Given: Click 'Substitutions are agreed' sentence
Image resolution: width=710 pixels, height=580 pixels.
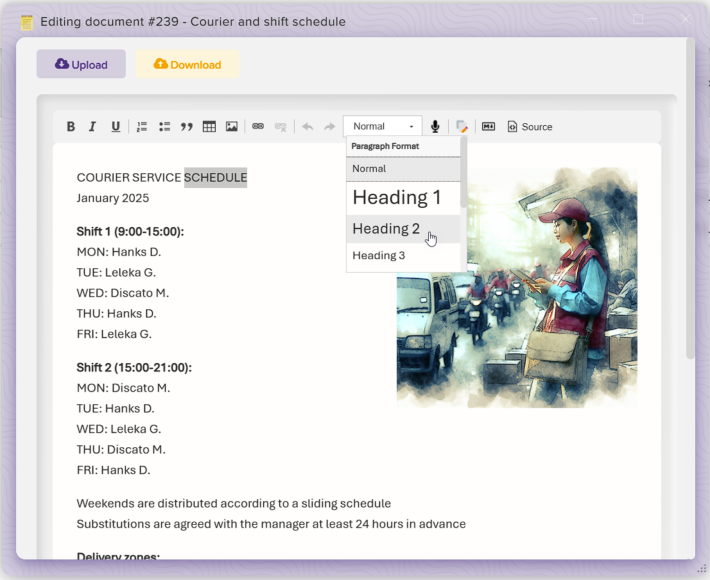Looking at the screenshot, I should (272, 524).
